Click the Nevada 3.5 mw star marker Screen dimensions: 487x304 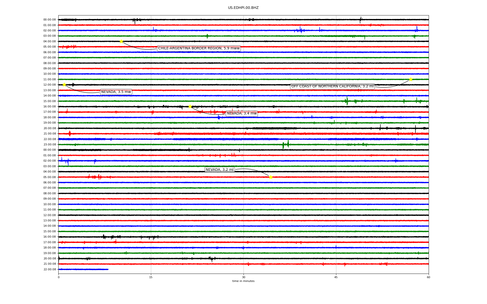click(64, 85)
